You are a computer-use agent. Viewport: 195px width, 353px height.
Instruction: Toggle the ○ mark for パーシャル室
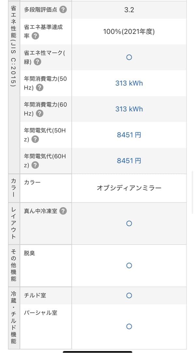click(x=129, y=326)
